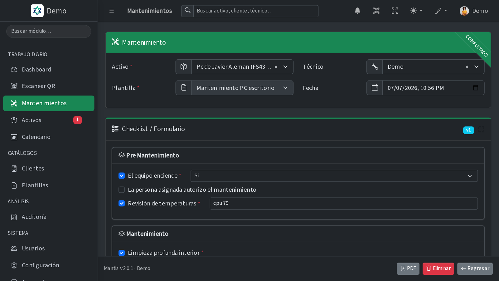Click the v1 version badge

468,130
